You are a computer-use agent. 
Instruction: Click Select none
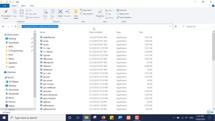[123, 14]
